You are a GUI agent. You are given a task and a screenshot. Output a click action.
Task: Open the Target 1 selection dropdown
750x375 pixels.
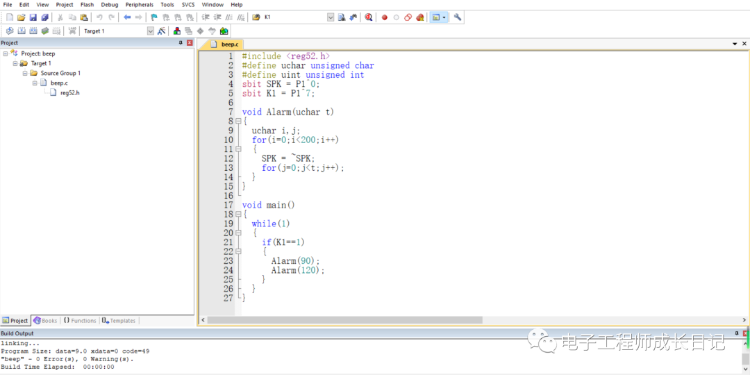pos(151,31)
